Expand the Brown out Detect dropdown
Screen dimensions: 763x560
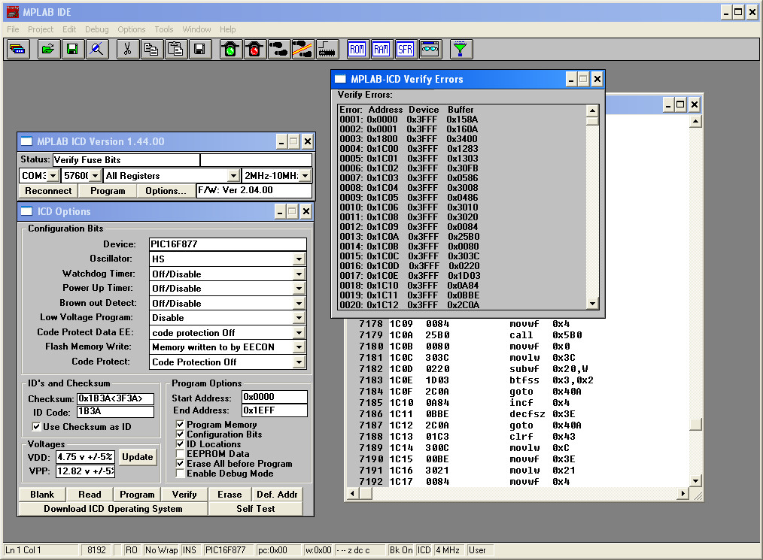tap(299, 304)
